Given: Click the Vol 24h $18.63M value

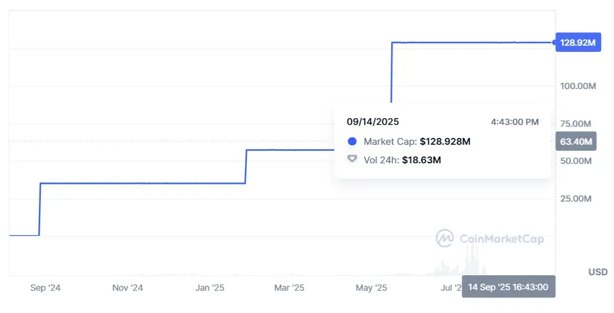Looking at the screenshot, I should pos(421,160).
